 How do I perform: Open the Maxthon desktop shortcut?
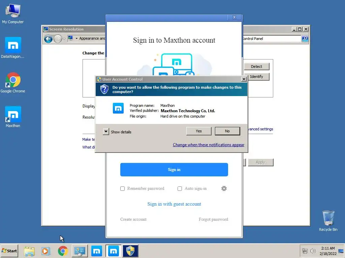coord(13,117)
